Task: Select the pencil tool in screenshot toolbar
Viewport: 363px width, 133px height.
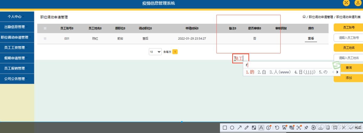Action: click(247, 128)
